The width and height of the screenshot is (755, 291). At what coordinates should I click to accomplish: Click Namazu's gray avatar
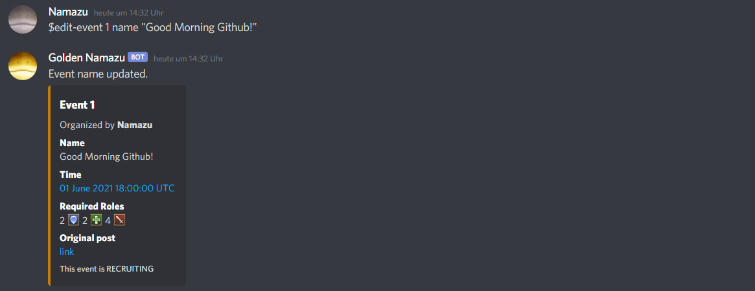pos(23,19)
